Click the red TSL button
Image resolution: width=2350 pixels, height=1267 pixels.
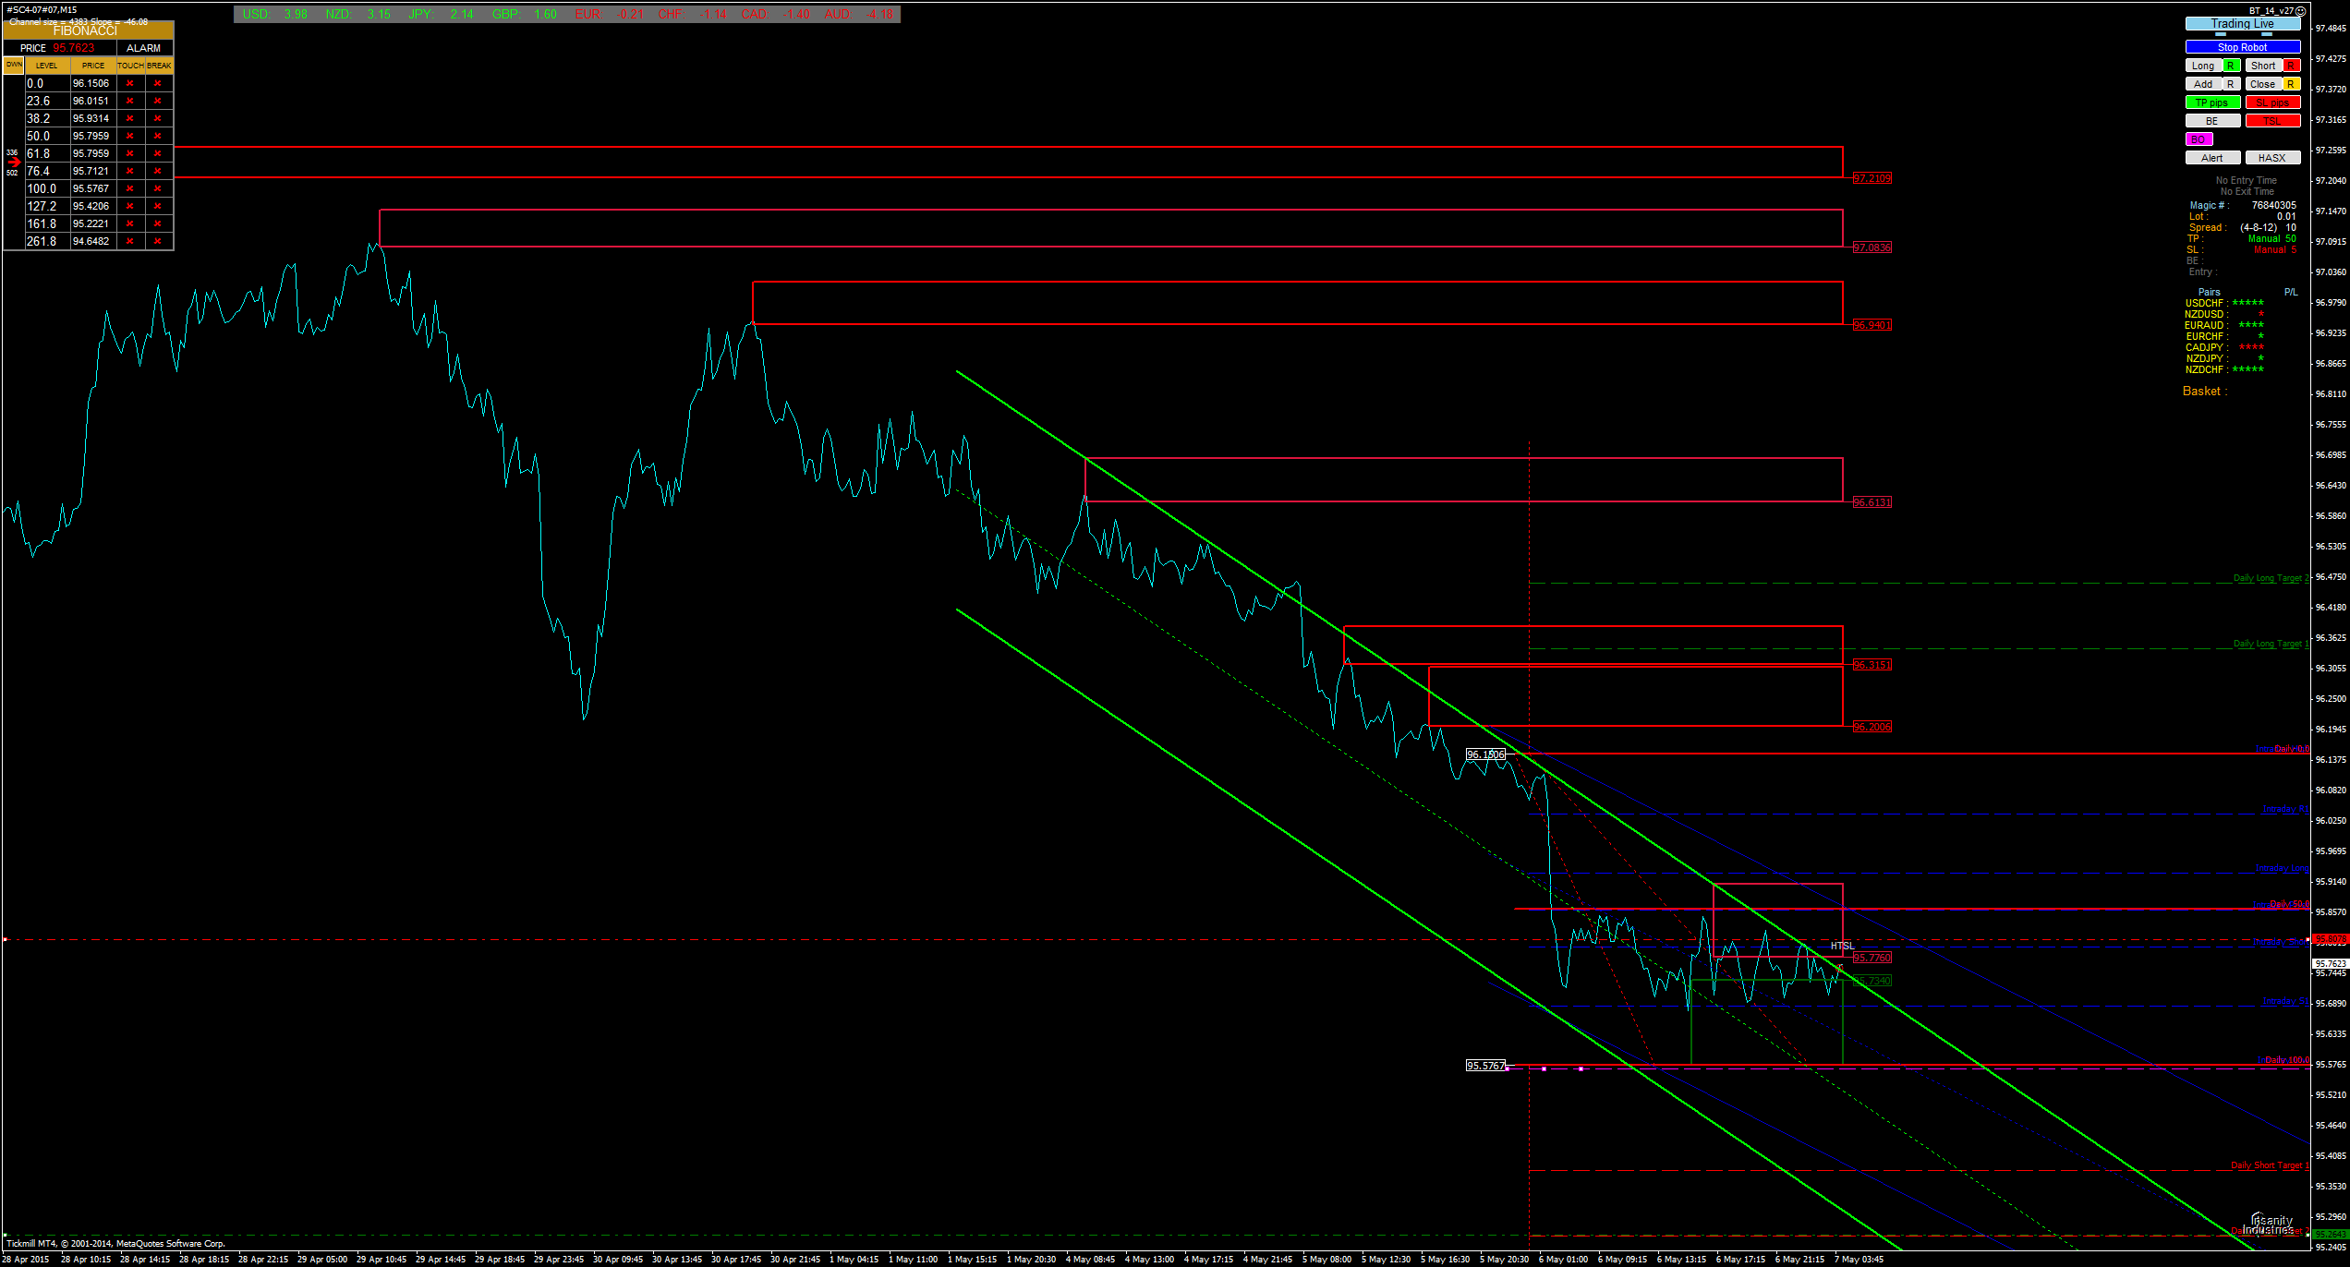pyautogui.click(x=2273, y=121)
